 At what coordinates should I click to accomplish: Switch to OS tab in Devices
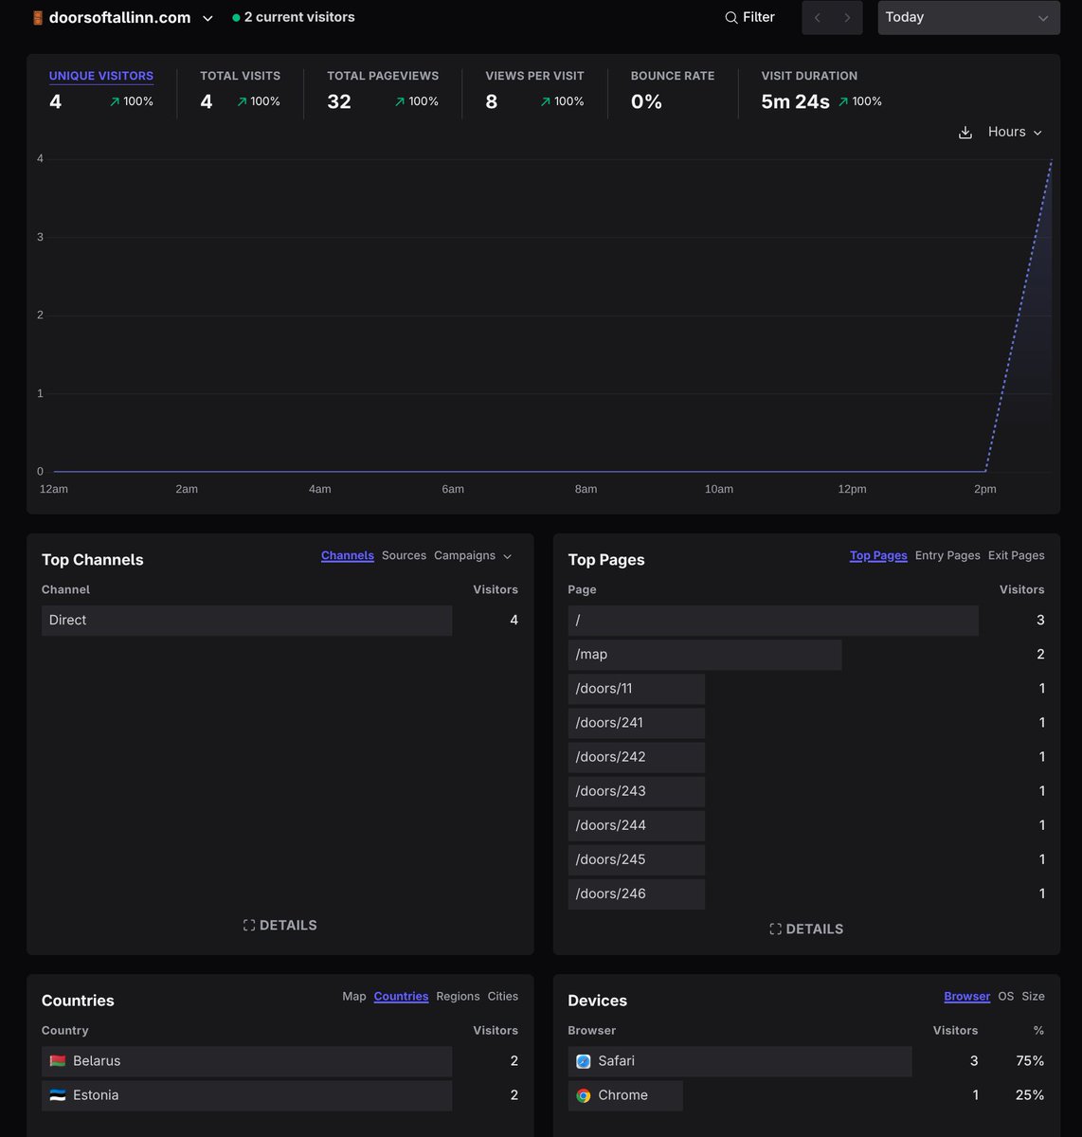[x=1006, y=997]
